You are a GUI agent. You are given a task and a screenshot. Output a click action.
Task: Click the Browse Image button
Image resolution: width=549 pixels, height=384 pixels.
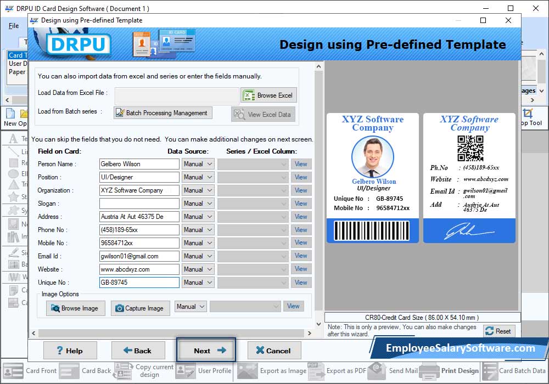(75, 308)
